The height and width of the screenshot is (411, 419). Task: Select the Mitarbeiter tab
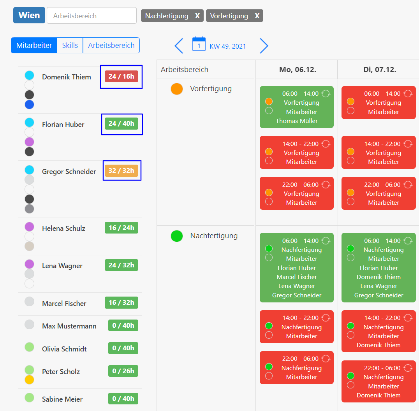[34, 45]
